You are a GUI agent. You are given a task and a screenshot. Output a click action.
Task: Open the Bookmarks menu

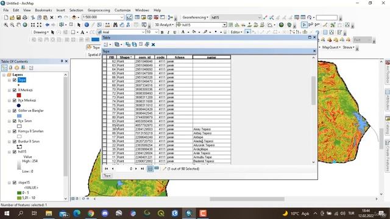pos(43,10)
